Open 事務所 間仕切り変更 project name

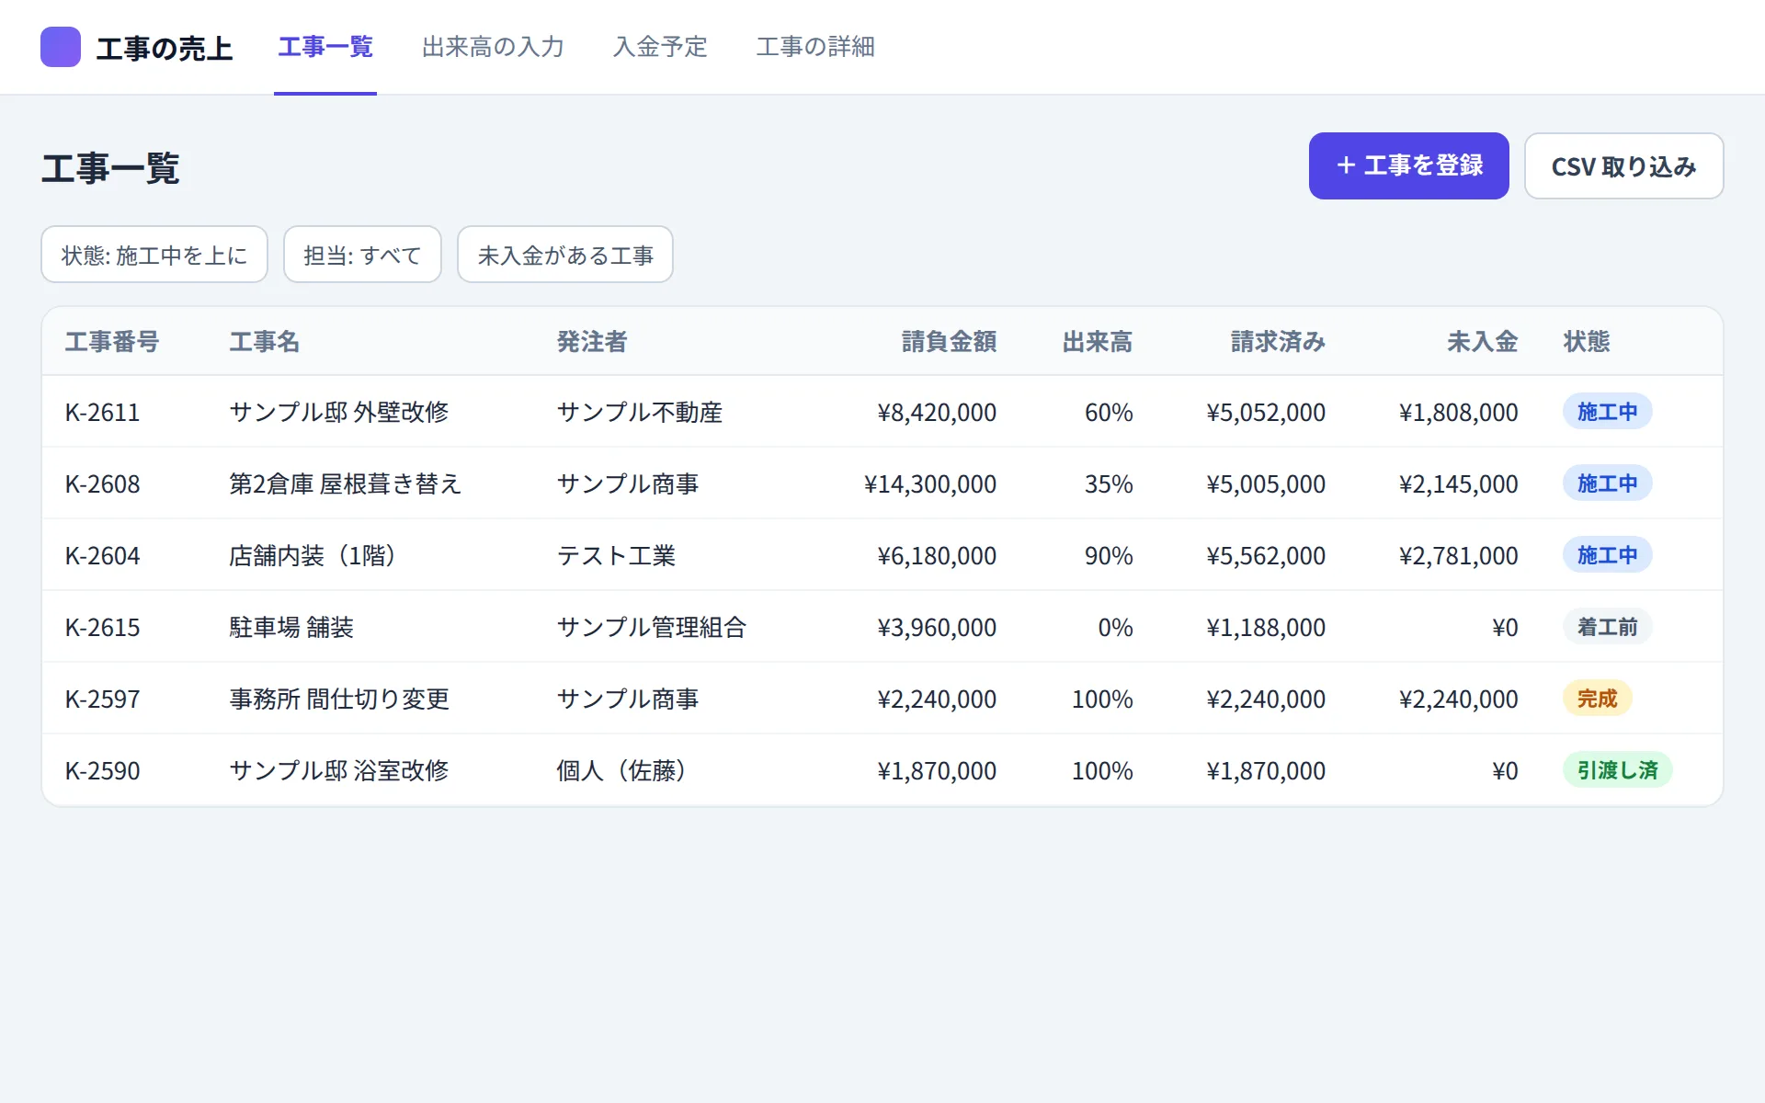(339, 699)
